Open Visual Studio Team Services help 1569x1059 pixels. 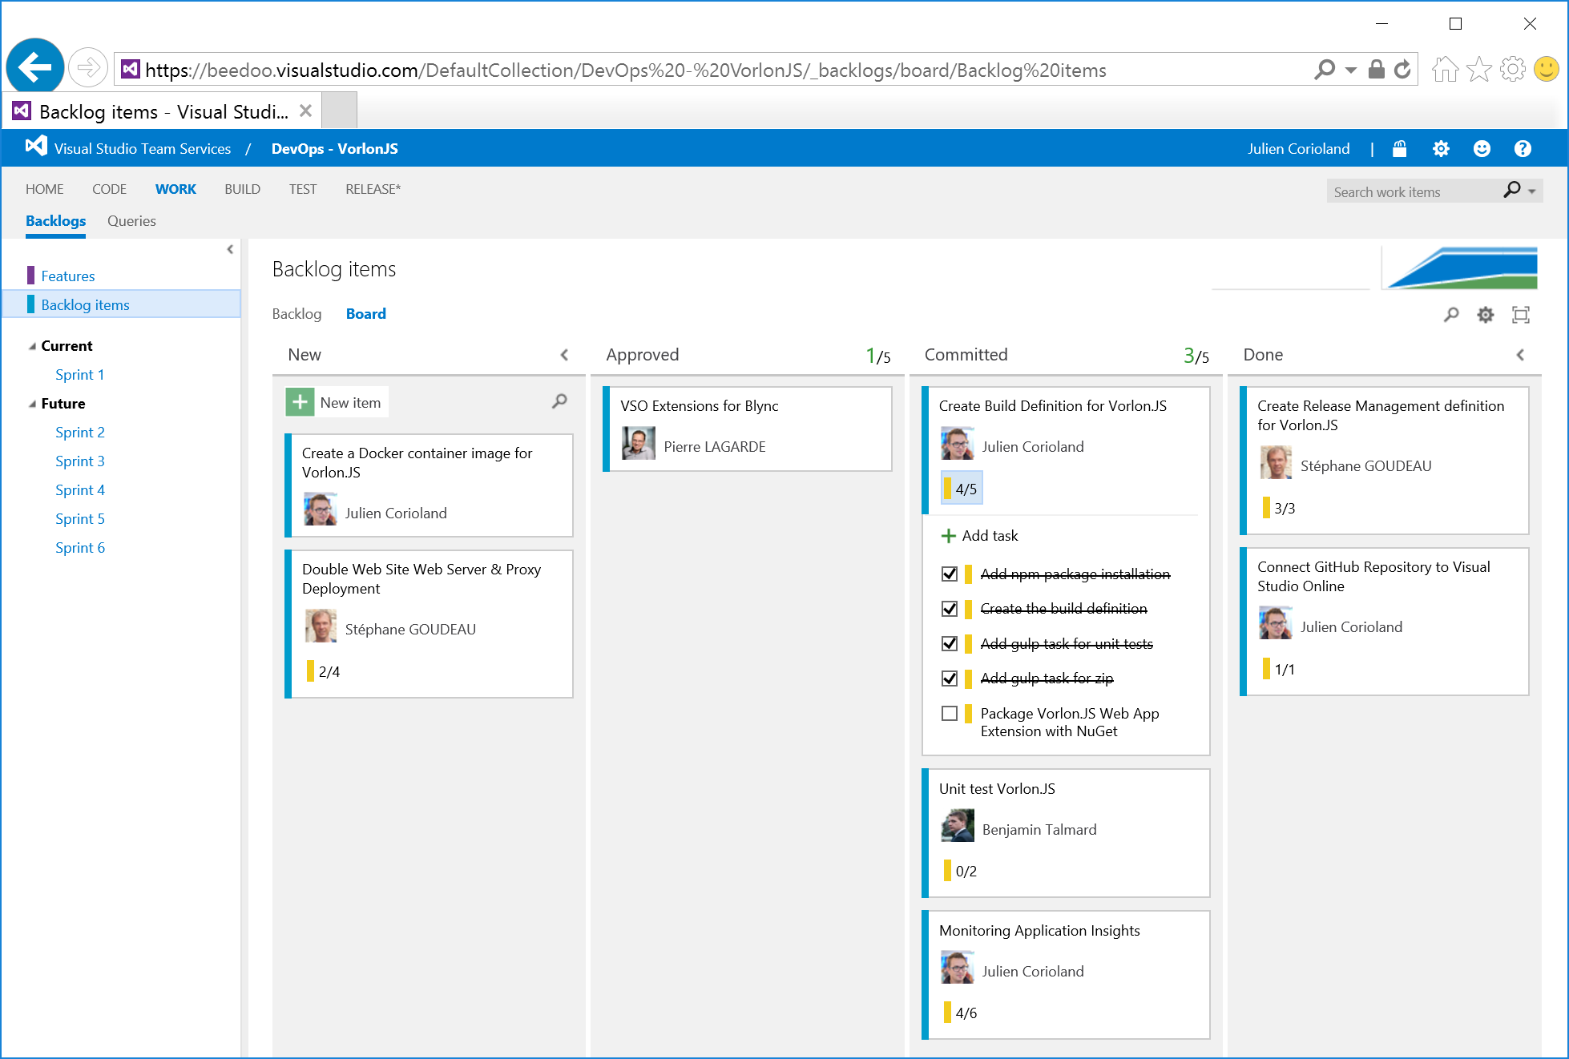[1523, 148]
